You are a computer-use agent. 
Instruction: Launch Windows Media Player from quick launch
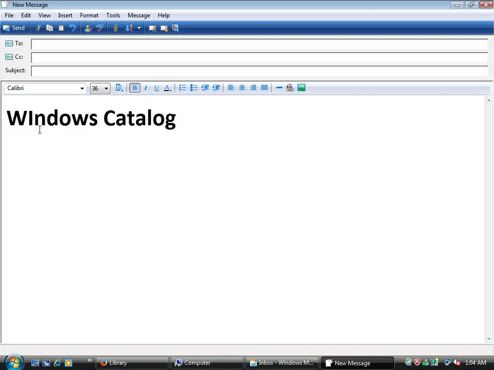[69, 363]
